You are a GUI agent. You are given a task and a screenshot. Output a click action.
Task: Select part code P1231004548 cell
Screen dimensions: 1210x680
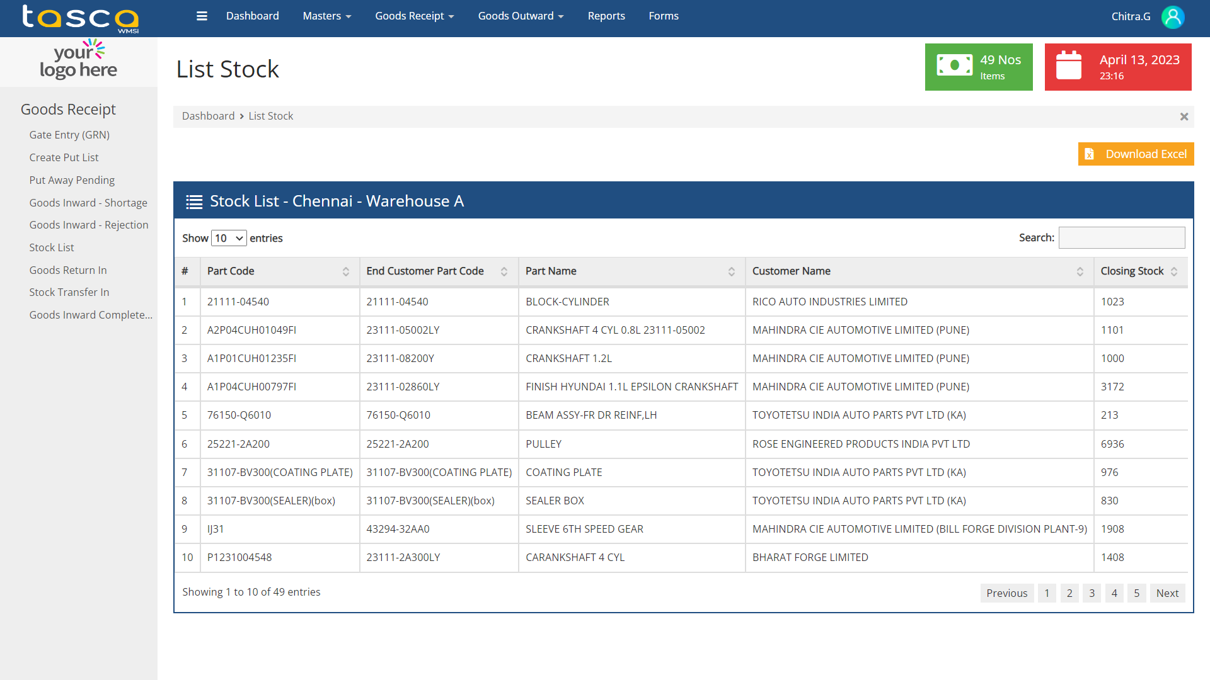pos(280,558)
